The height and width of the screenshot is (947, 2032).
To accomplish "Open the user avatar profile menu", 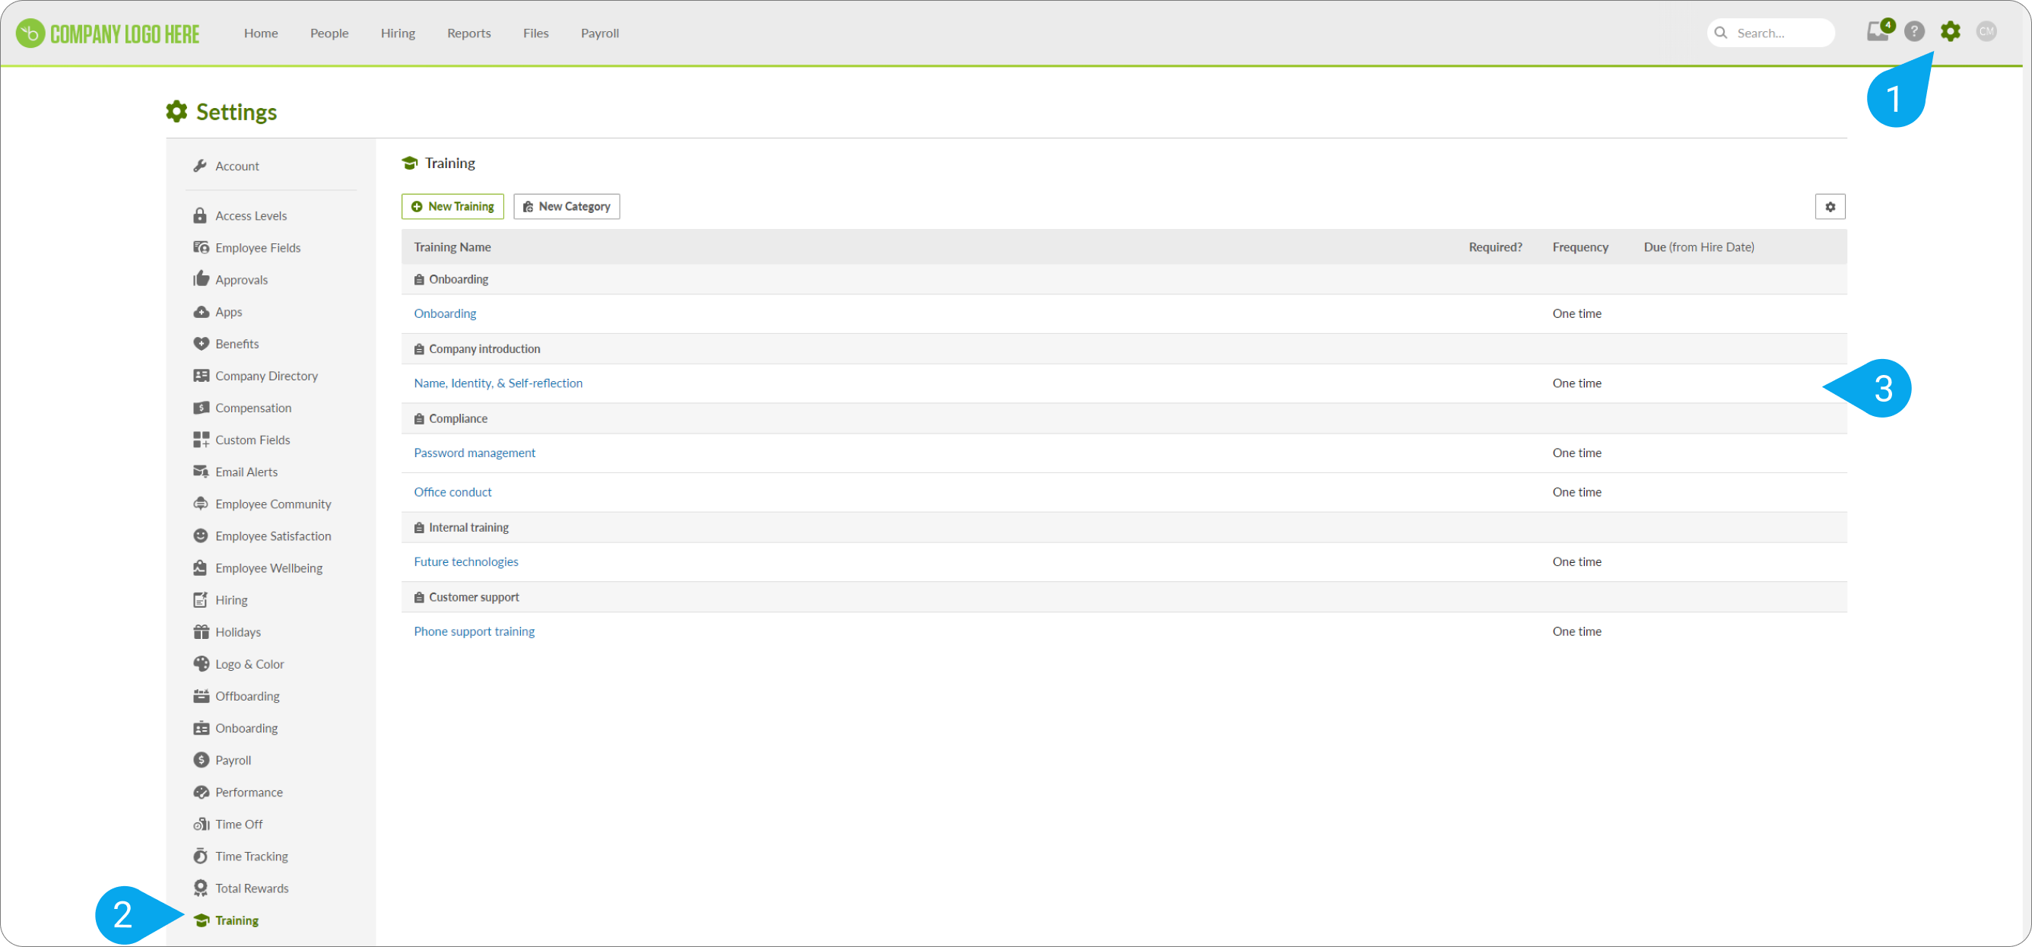I will (1986, 32).
